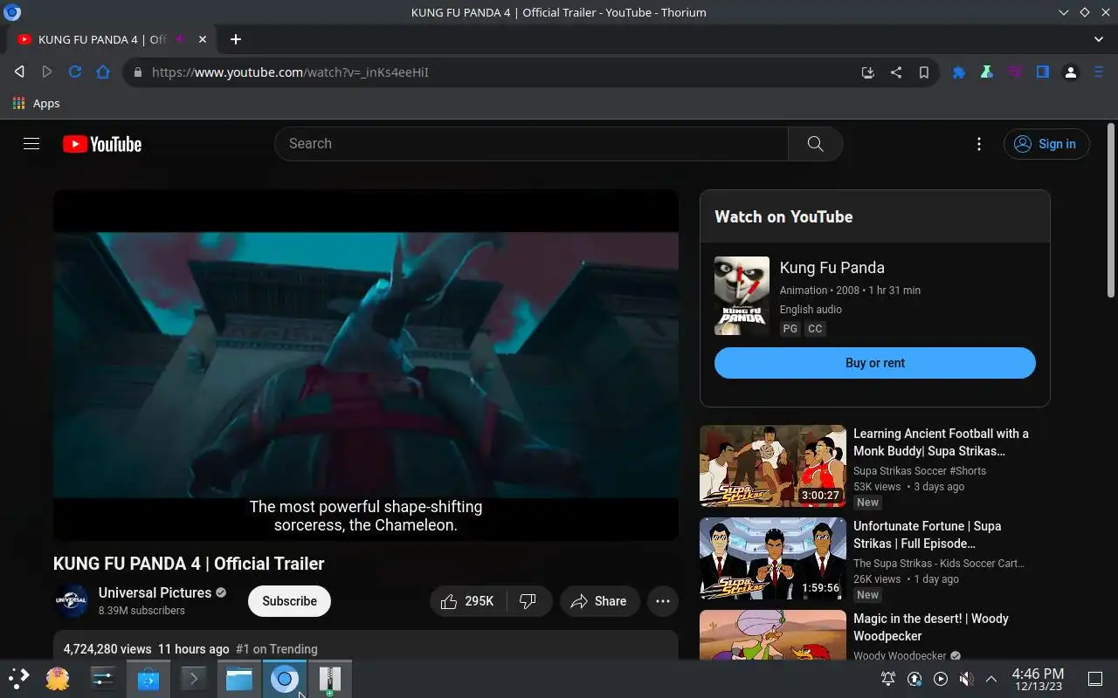This screenshot has height=698, width=1118.
Task: Click the Share button under the video
Action: [599, 601]
